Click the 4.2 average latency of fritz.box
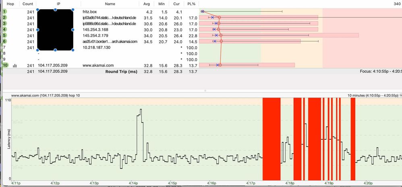Image resolution: width=402 pixels, height=187 pixels. click(149, 12)
